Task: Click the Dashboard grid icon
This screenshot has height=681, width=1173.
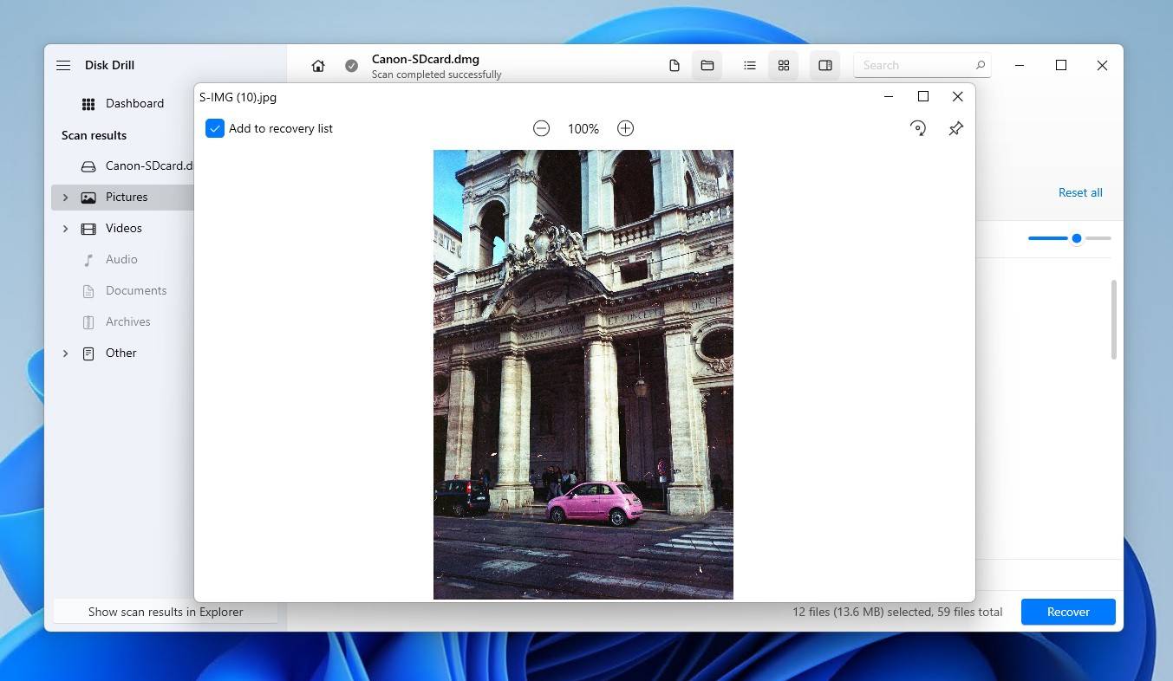Action: 88,104
